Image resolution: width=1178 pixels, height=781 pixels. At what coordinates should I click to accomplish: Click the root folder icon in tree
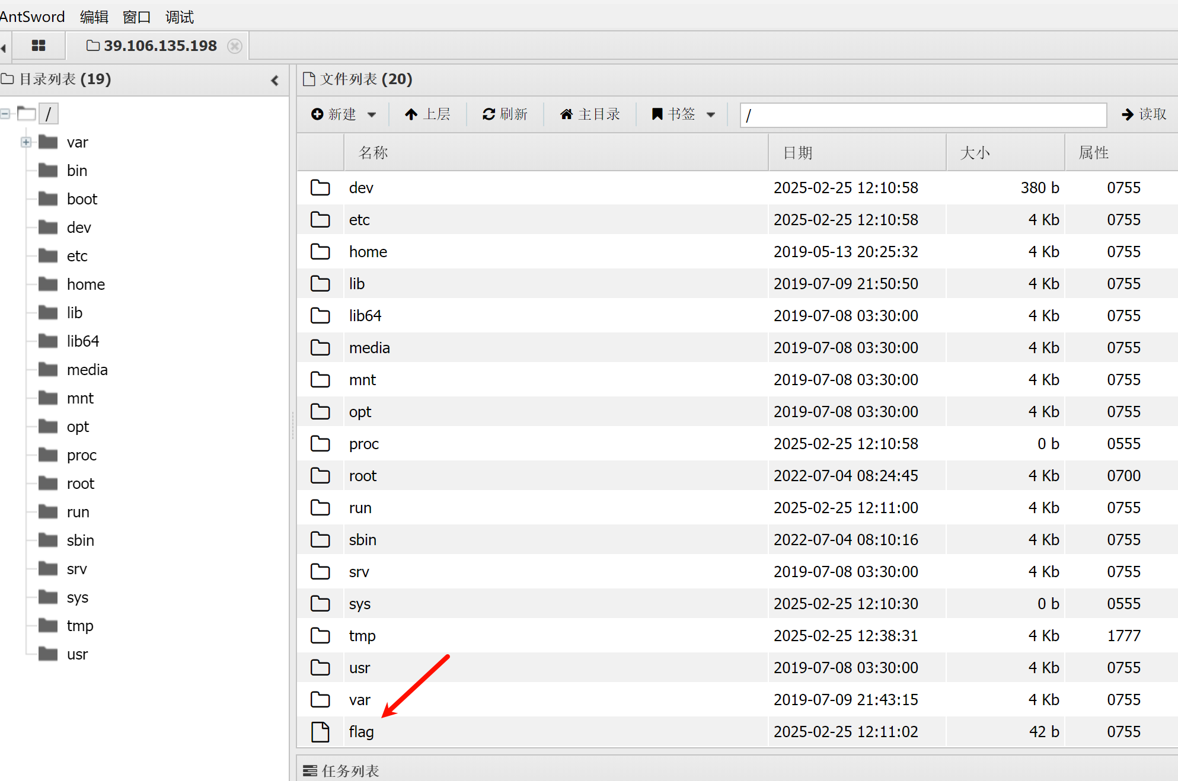click(x=48, y=483)
